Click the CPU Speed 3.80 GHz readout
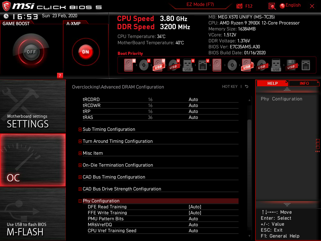The image size is (321, 241). (x=152, y=19)
